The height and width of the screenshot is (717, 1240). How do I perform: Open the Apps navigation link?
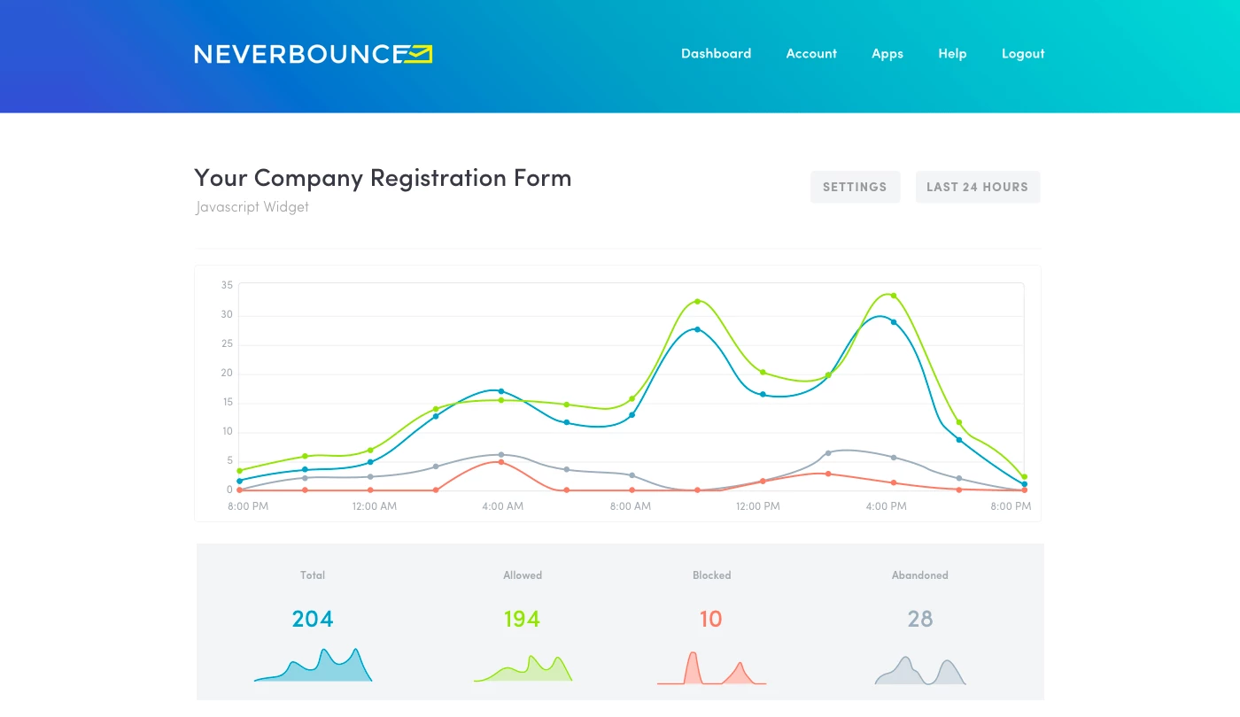tap(887, 54)
